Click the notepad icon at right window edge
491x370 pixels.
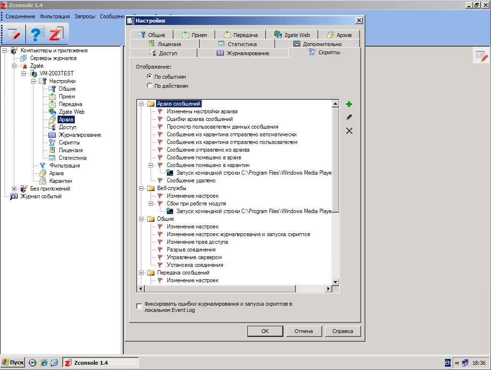point(481,56)
